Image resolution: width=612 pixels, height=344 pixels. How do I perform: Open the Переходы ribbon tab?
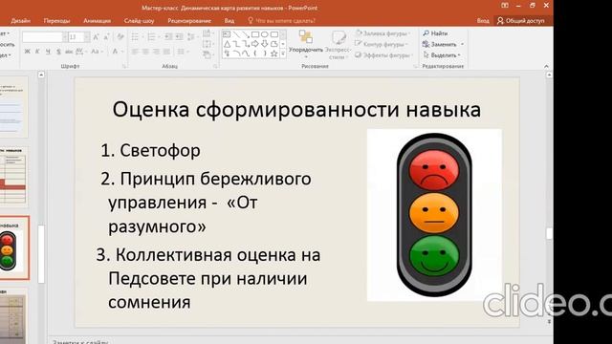click(x=57, y=21)
